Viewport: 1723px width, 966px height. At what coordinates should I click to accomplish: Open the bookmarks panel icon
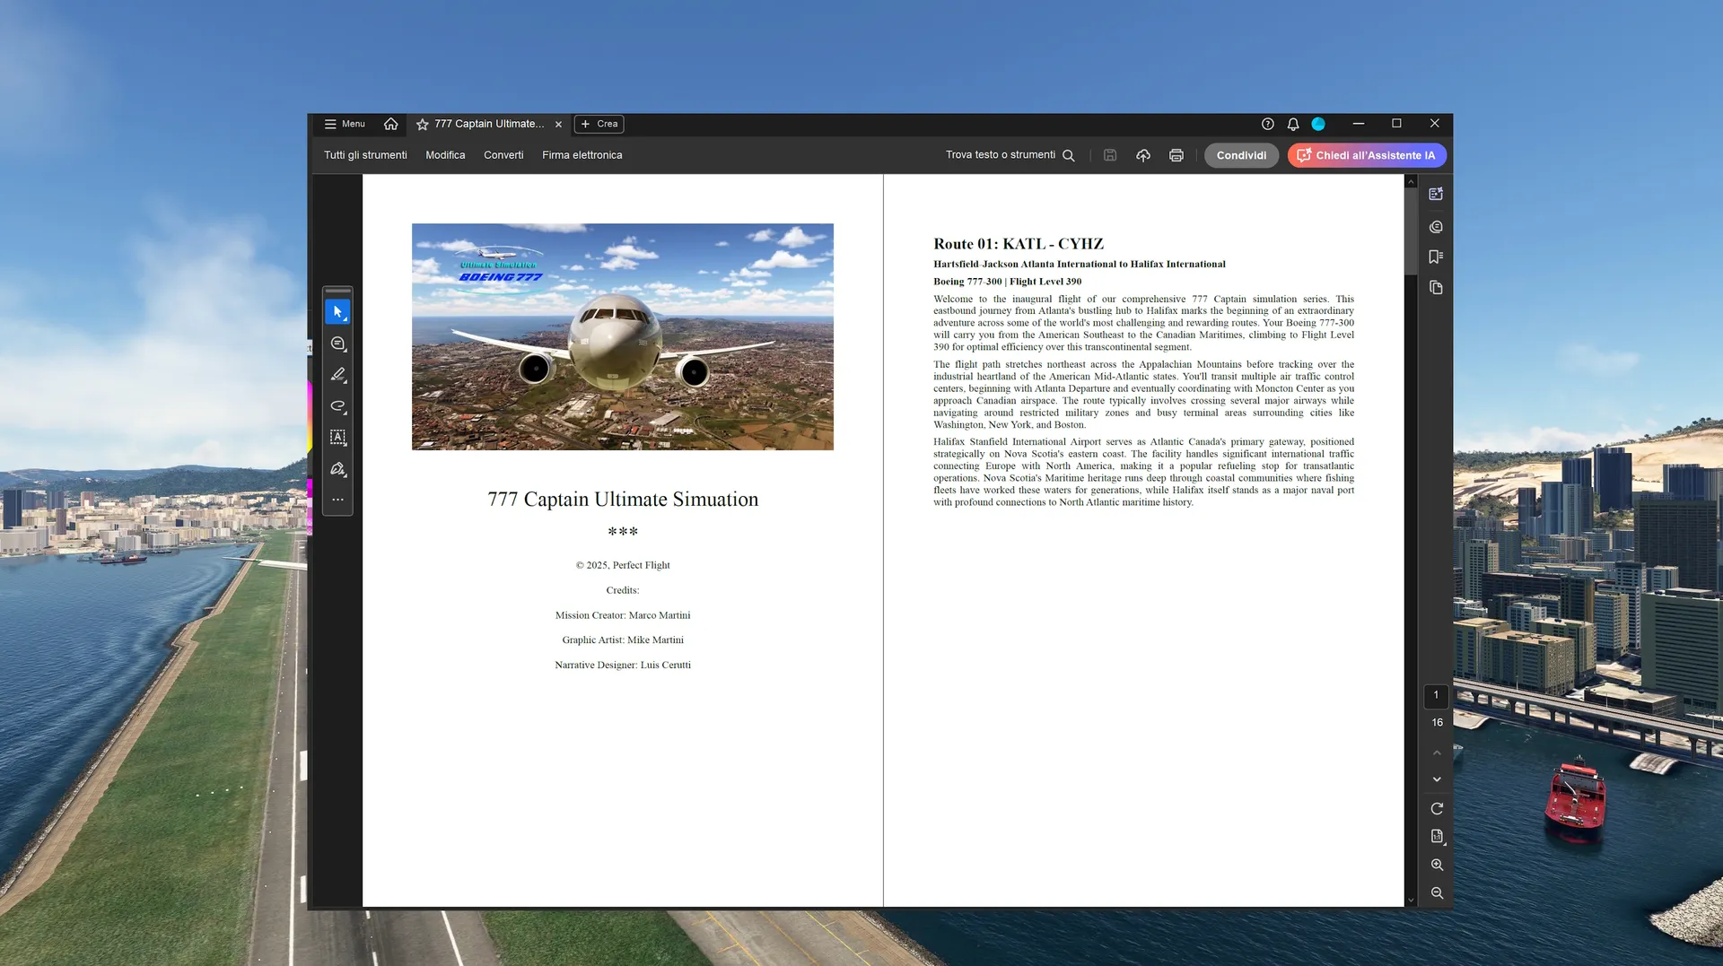[x=1436, y=257]
